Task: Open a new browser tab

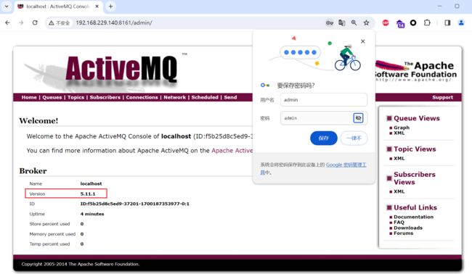Action: coord(110,7)
